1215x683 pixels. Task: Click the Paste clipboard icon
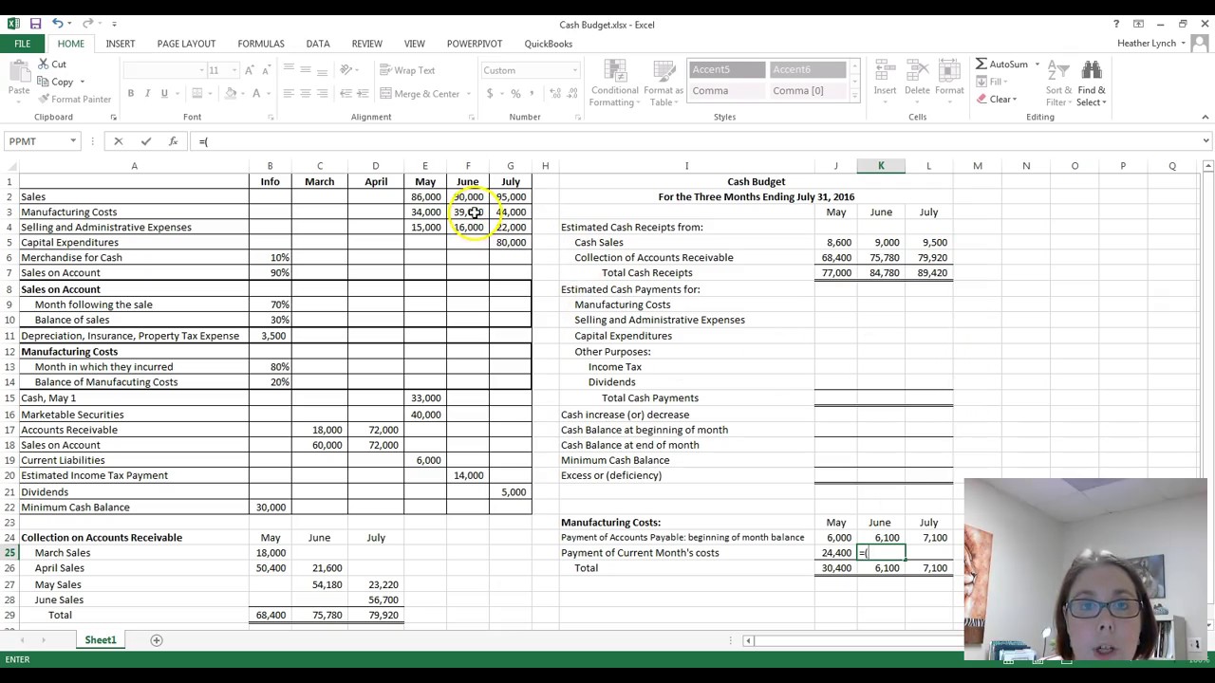click(x=18, y=70)
